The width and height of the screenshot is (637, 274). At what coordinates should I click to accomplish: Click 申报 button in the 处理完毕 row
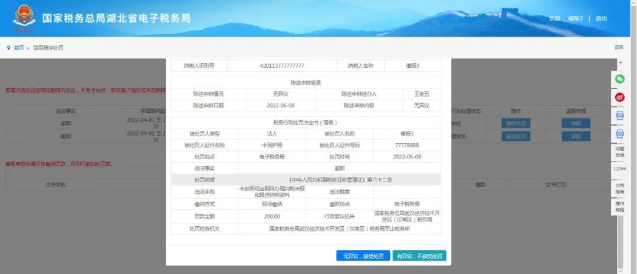tap(576, 136)
